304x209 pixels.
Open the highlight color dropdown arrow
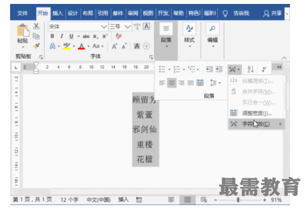[74, 46]
